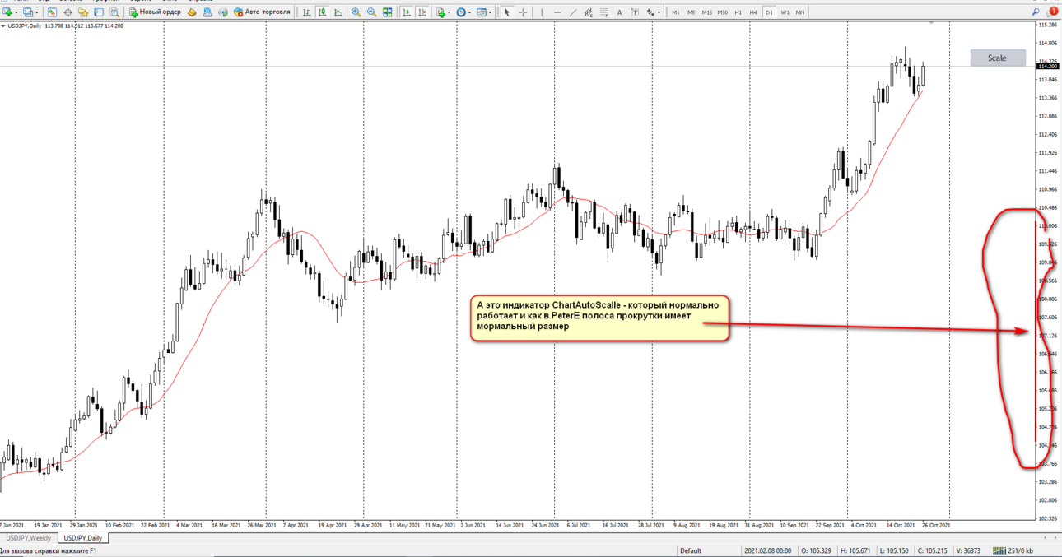
Task: Click the periods clock icon
Action: (x=461, y=12)
